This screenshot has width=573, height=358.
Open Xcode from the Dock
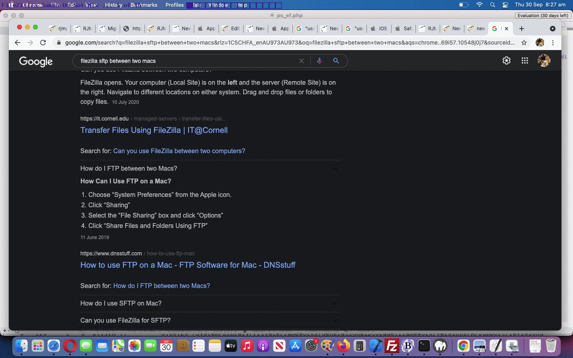pyautogui.click(x=376, y=346)
